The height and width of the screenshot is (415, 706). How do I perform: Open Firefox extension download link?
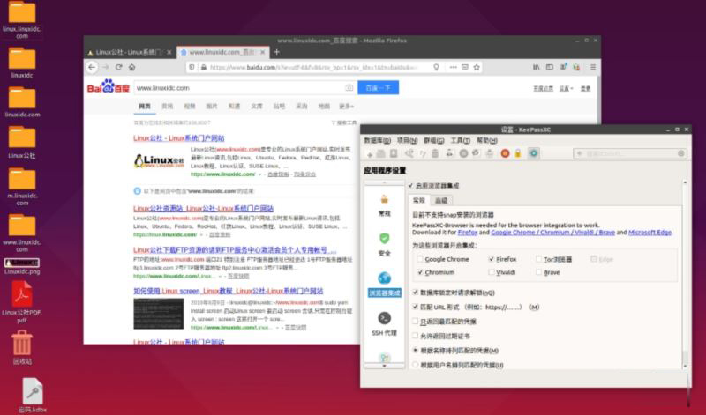point(468,233)
